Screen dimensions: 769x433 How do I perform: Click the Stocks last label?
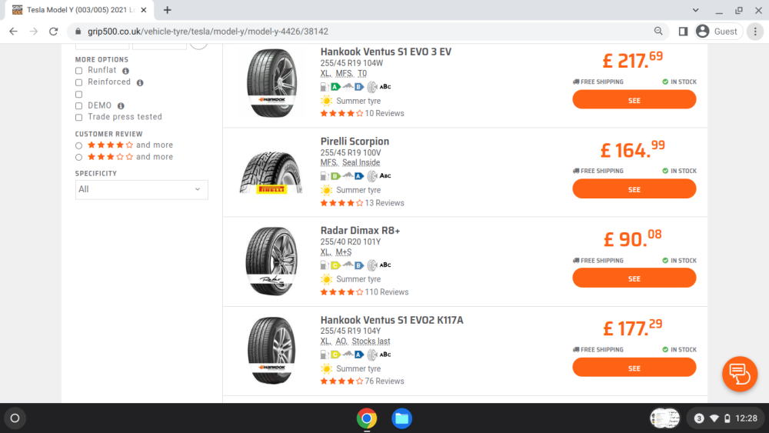[x=371, y=341]
